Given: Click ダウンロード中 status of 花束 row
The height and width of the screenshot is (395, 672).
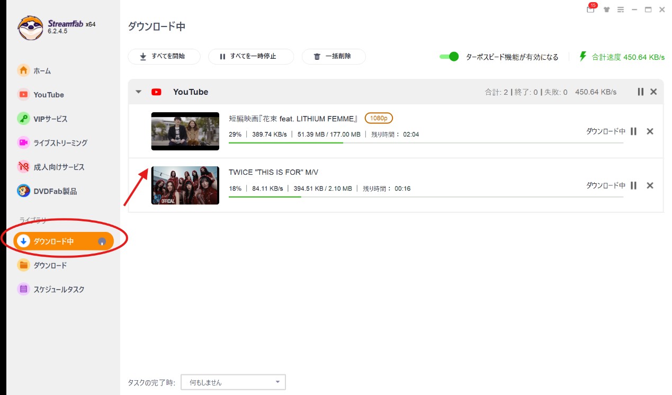Looking at the screenshot, I should click(605, 131).
